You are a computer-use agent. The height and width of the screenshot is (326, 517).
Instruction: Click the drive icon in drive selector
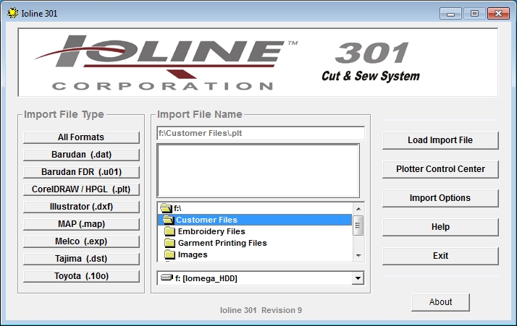167,278
